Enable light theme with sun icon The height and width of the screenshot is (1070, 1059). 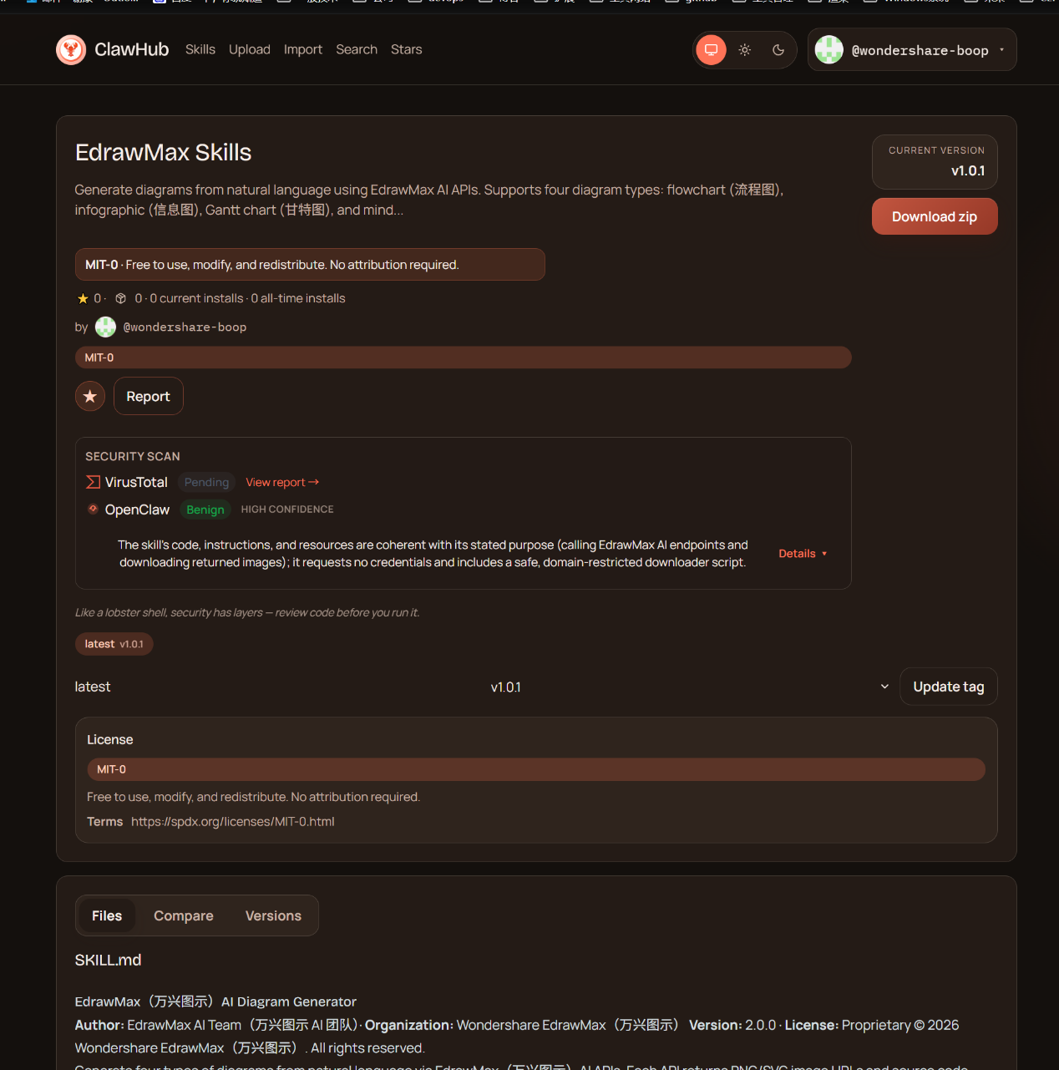point(745,50)
